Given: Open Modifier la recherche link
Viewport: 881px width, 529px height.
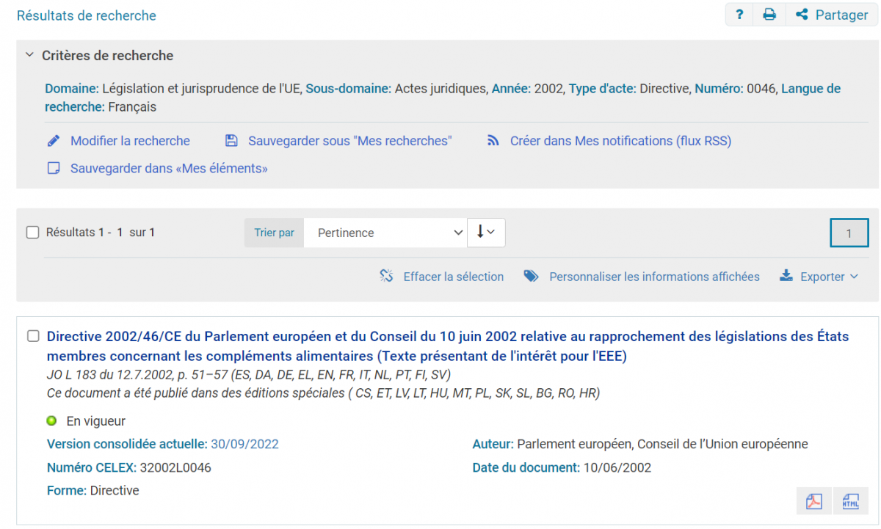Looking at the screenshot, I should click(x=130, y=141).
